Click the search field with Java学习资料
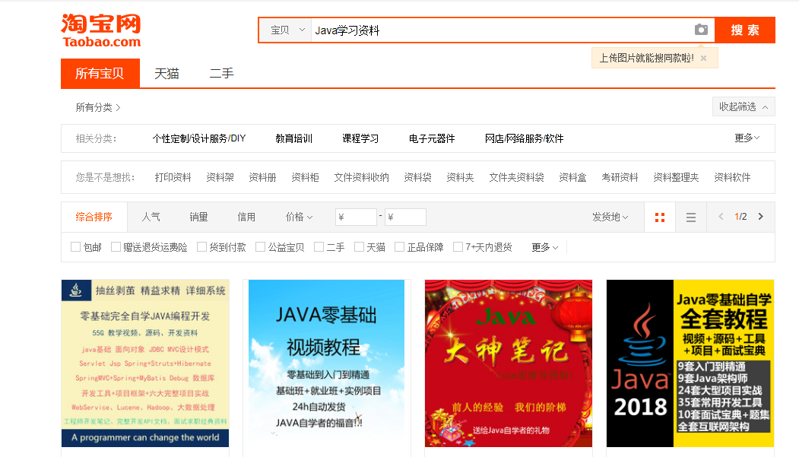 tap(502, 30)
